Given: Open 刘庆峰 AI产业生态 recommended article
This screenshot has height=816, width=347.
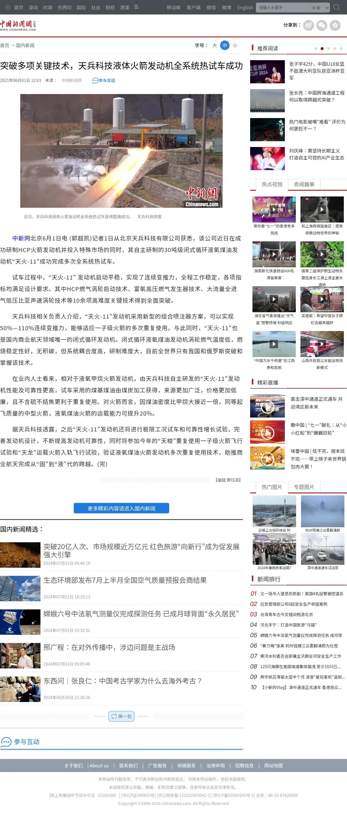Looking at the screenshot, I should [x=317, y=154].
